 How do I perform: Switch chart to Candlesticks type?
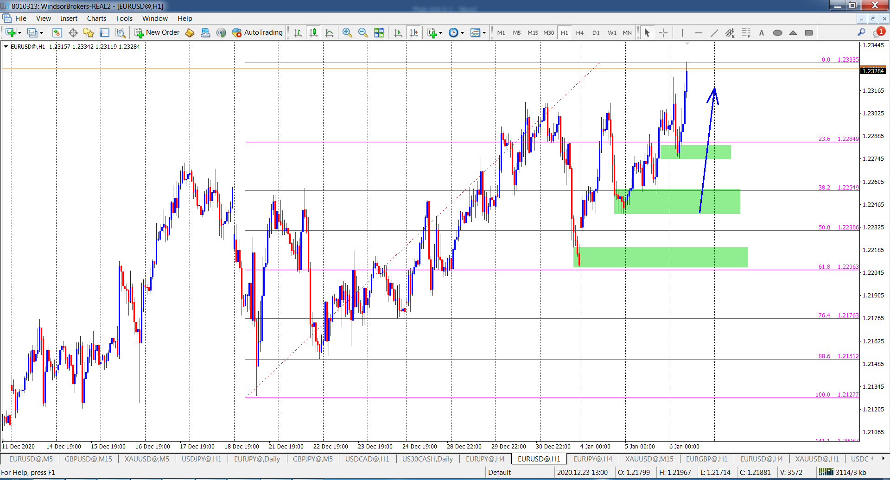pos(314,32)
